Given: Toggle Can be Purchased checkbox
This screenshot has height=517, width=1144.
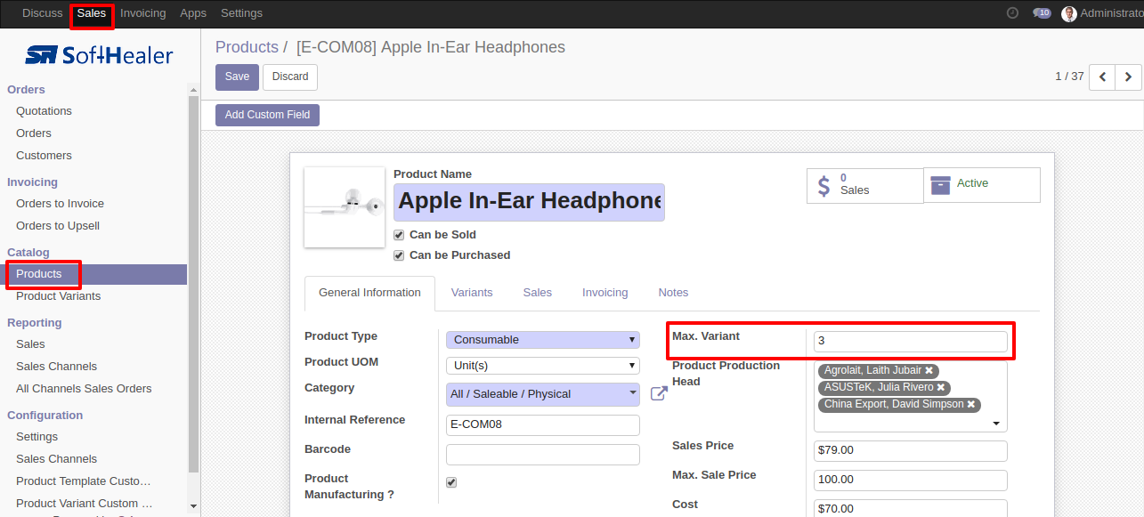Looking at the screenshot, I should 399,255.
